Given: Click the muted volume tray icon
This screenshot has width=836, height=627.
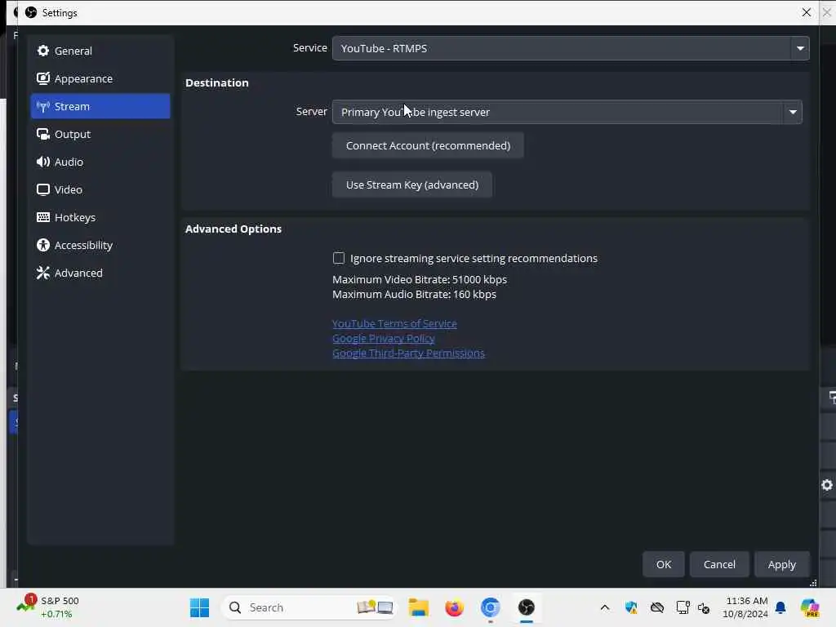Looking at the screenshot, I should pyautogui.click(x=704, y=607).
